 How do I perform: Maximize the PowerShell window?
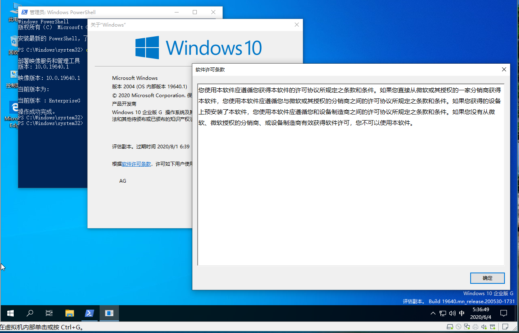195,12
